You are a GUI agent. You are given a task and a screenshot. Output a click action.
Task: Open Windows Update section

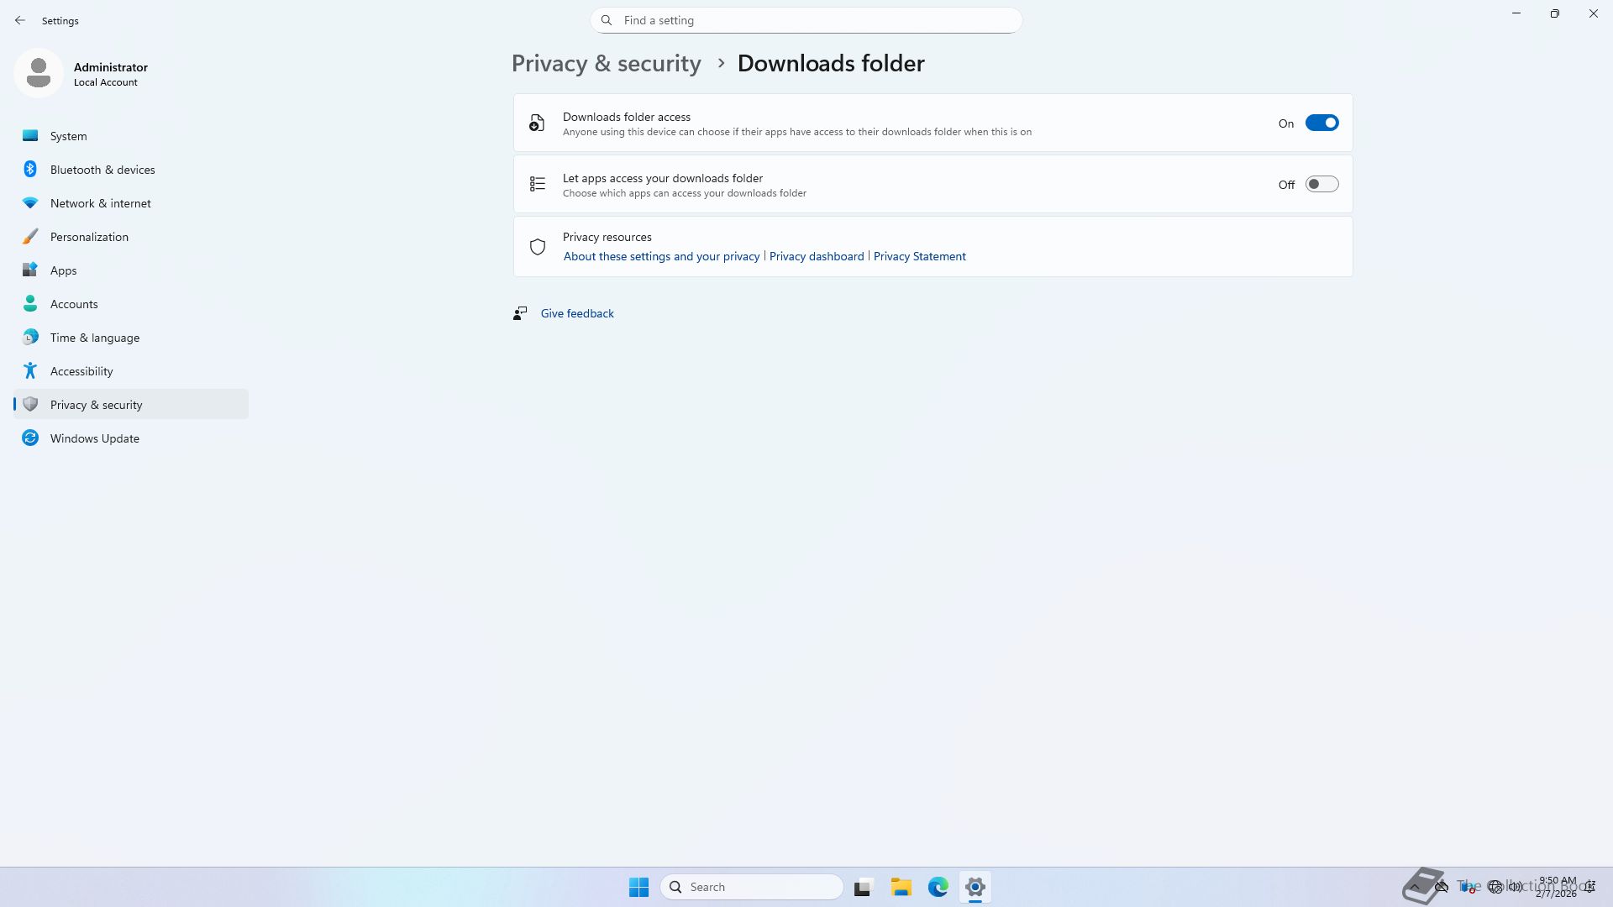point(94,438)
